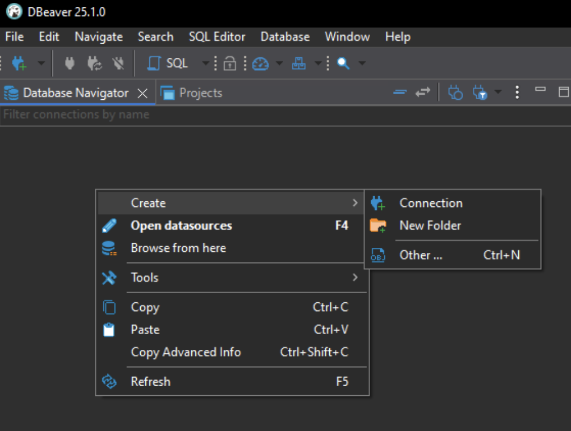Click the Connect plug toolbar icon
The image size is (571, 431).
(x=70, y=64)
